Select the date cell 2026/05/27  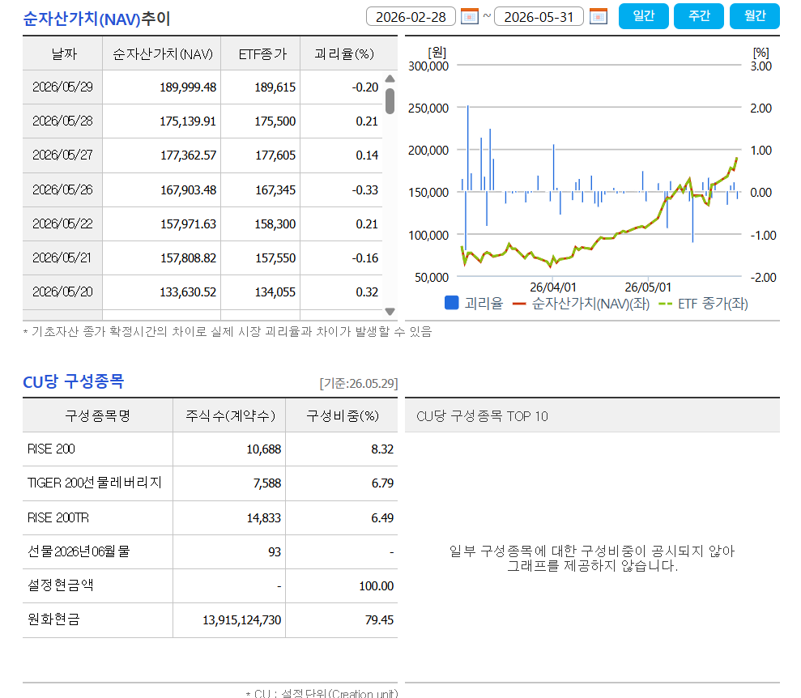(x=63, y=155)
